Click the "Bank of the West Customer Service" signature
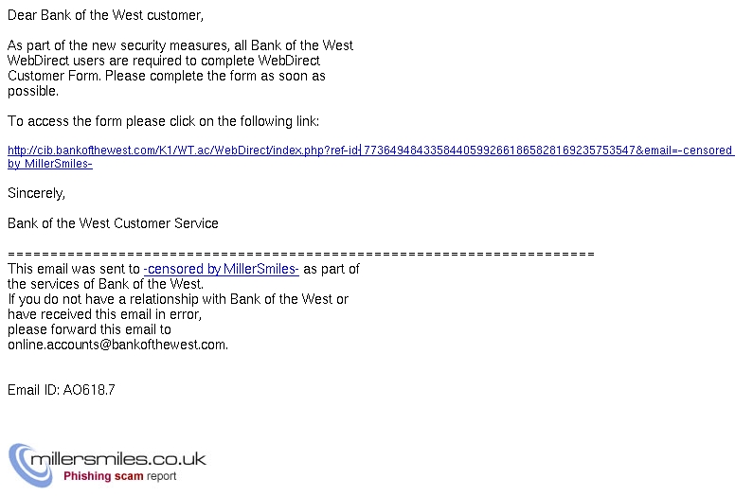 [x=113, y=223]
